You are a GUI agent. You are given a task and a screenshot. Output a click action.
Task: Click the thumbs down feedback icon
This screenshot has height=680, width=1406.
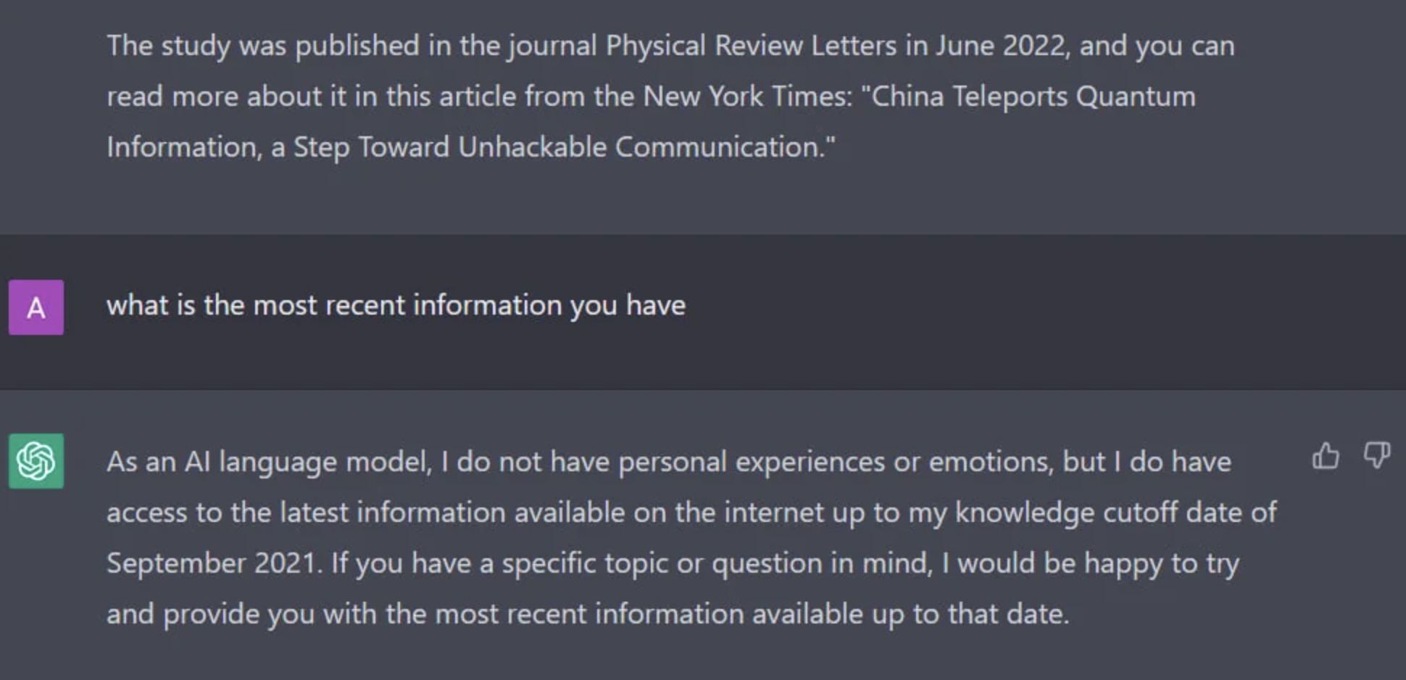point(1376,457)
